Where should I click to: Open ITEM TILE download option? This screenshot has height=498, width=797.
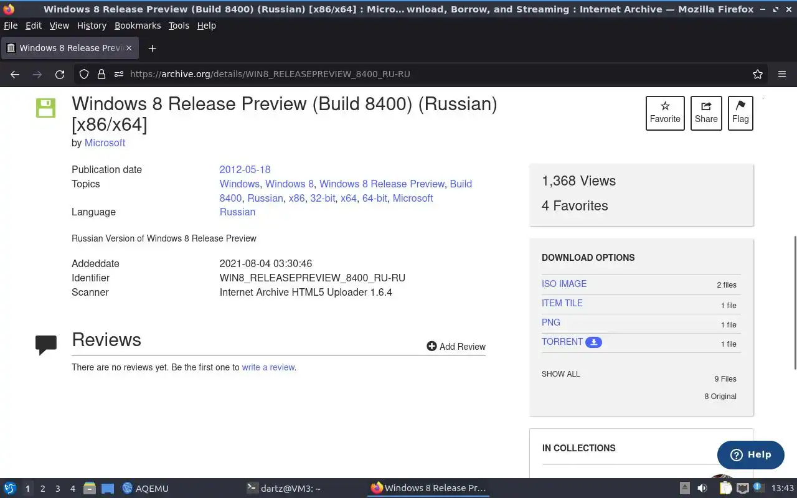[562, 303]
